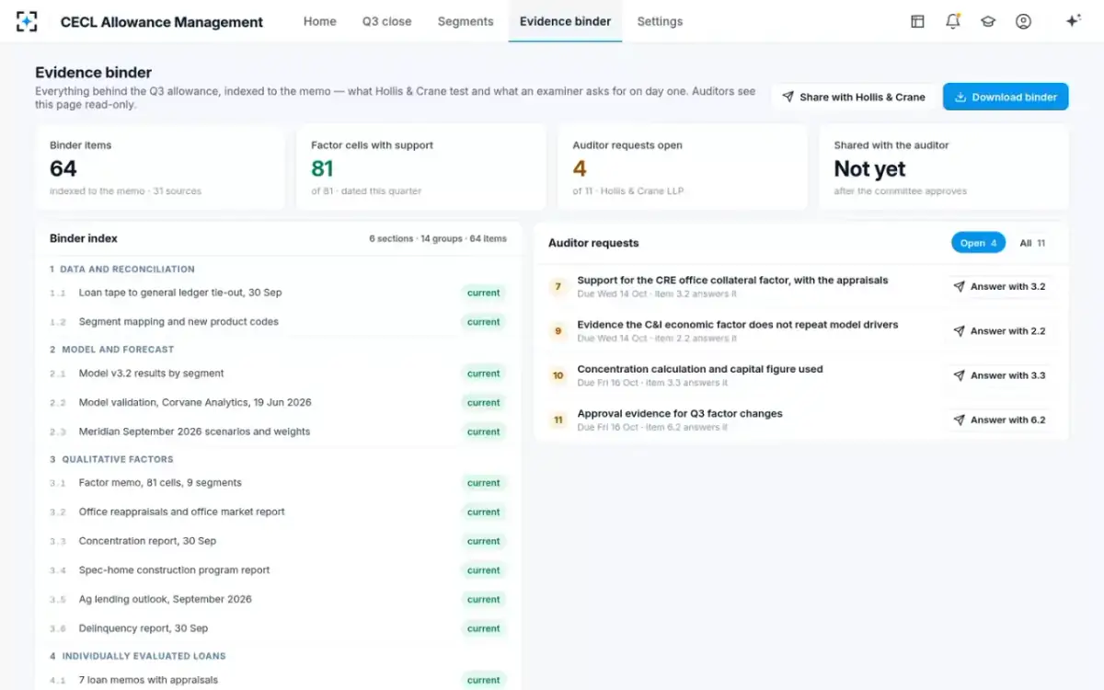
Task: Open 'Concentration report, 30 Sep' item
Action: (278, 541)
